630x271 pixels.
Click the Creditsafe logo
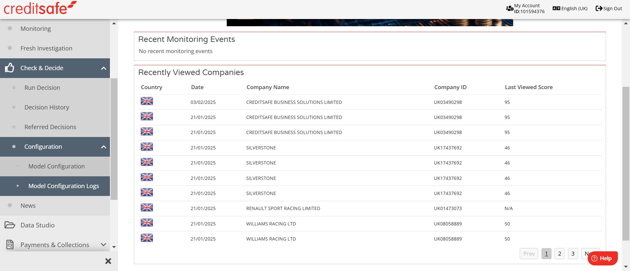[x=40, y=8]
